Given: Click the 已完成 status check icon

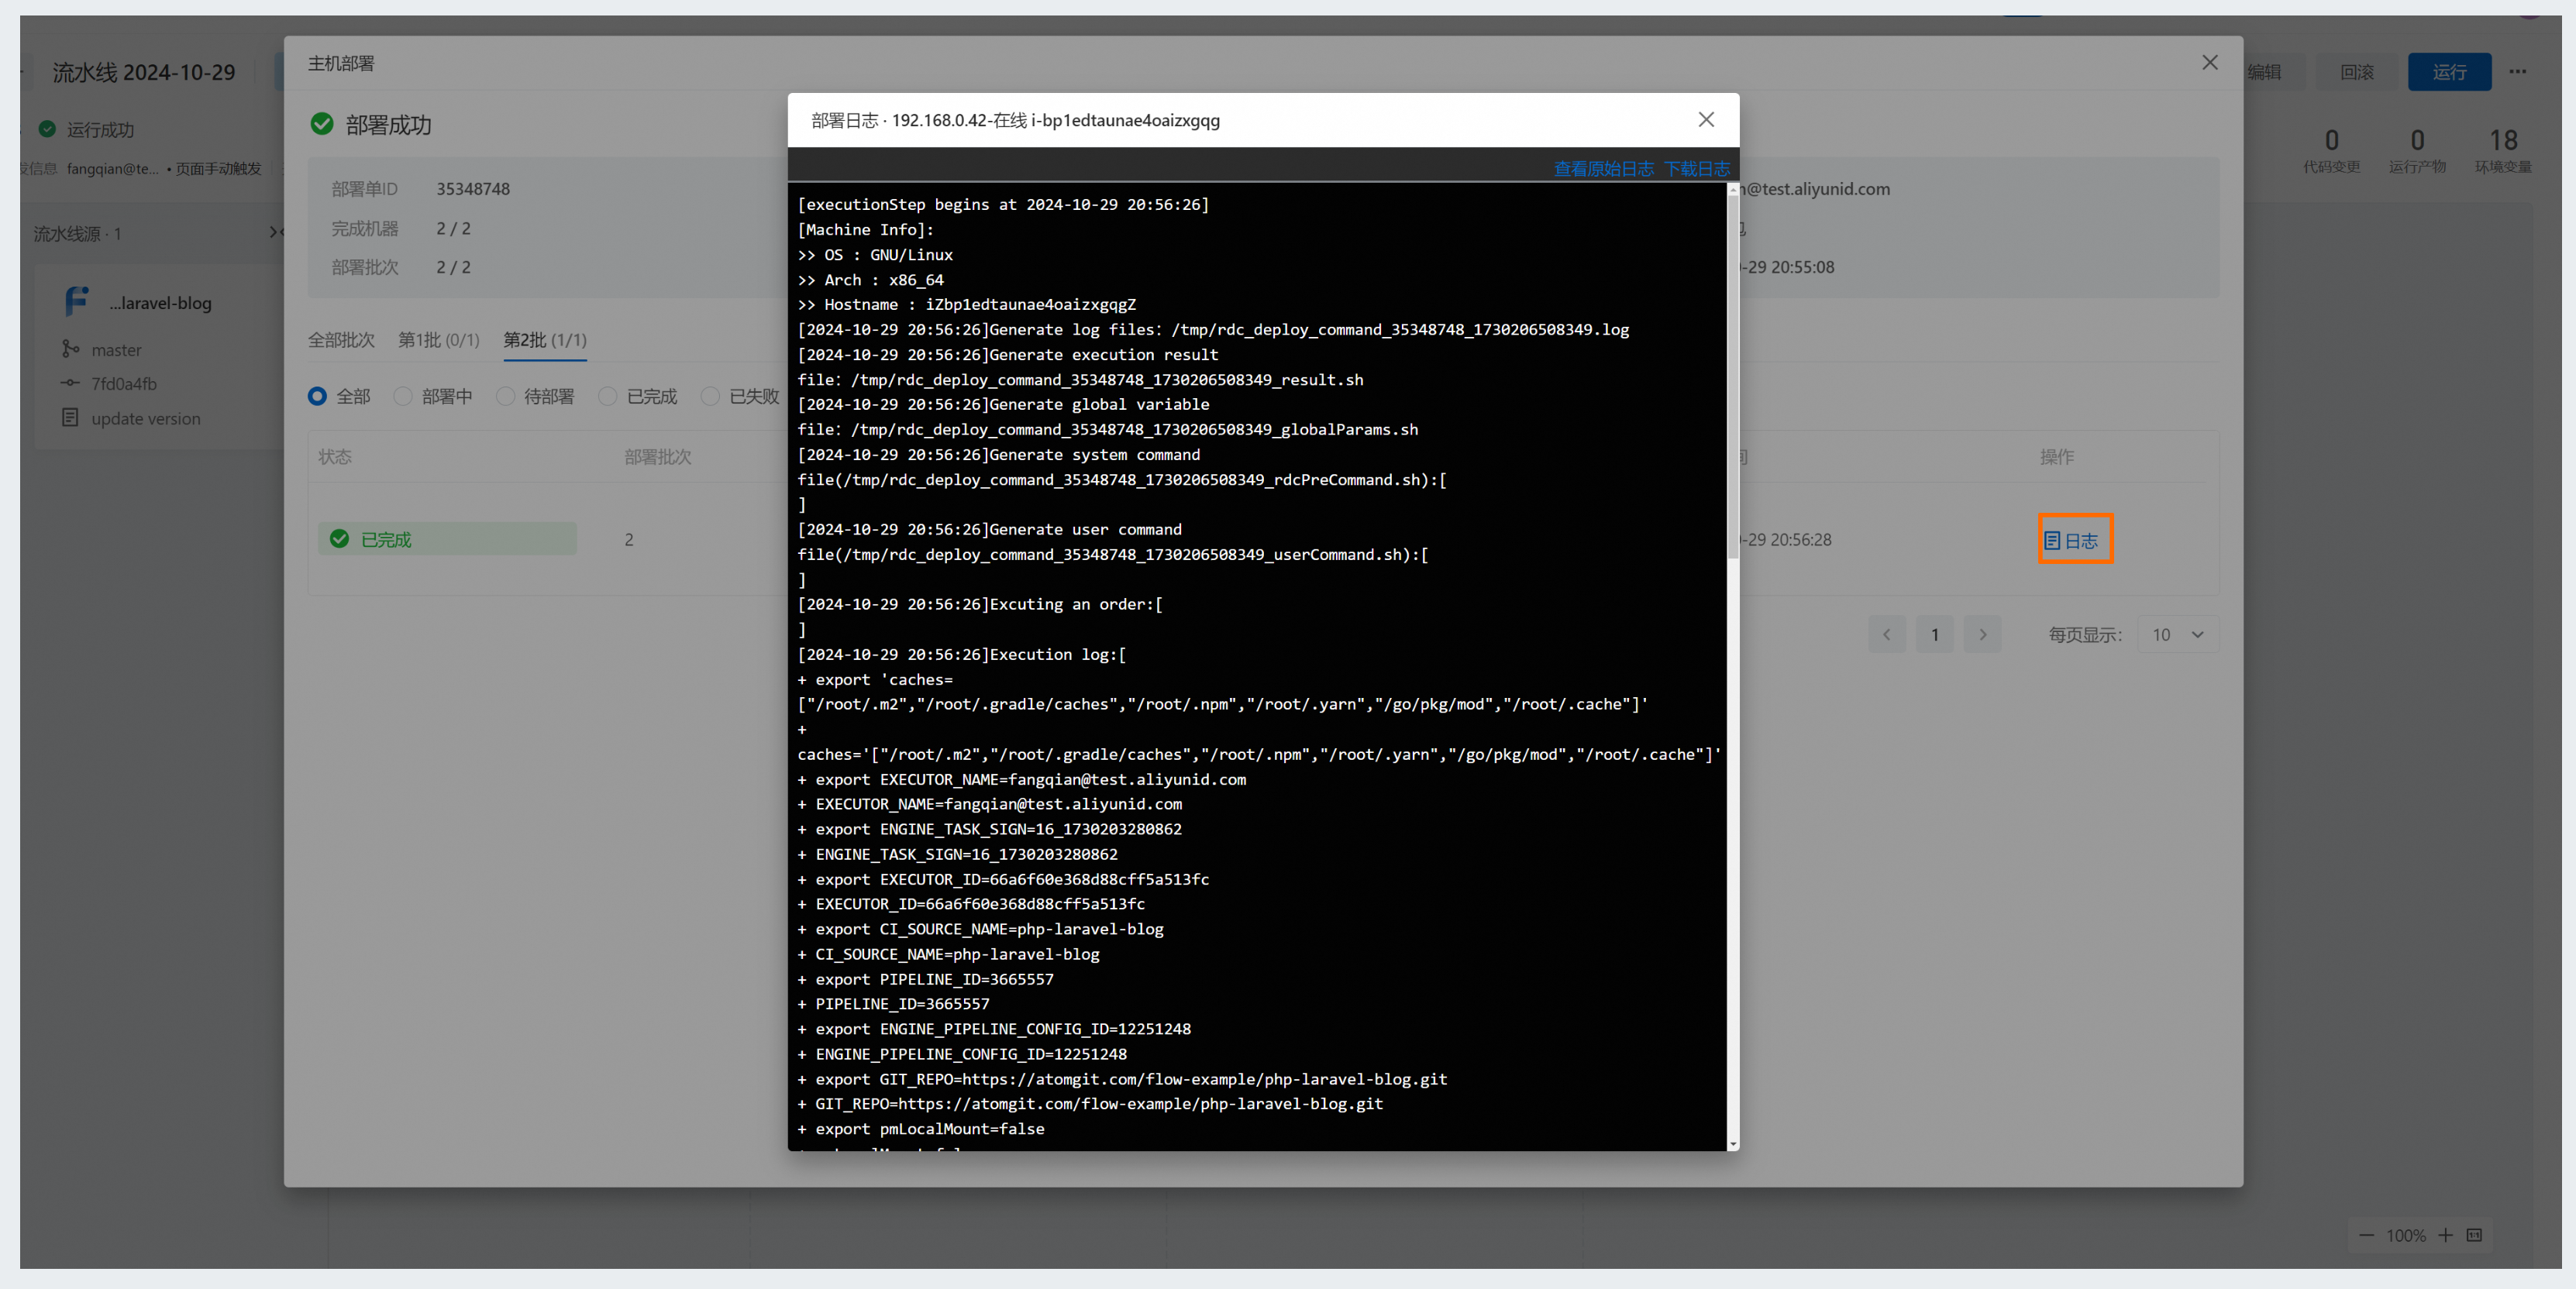Looking at the screenshot, I should tap(340, 538).
